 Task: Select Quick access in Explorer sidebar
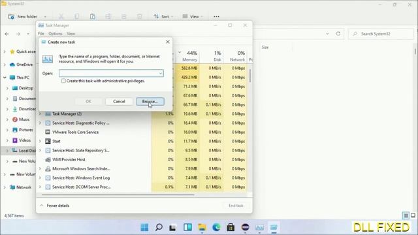pyautogui.click(x=25, y=52)
